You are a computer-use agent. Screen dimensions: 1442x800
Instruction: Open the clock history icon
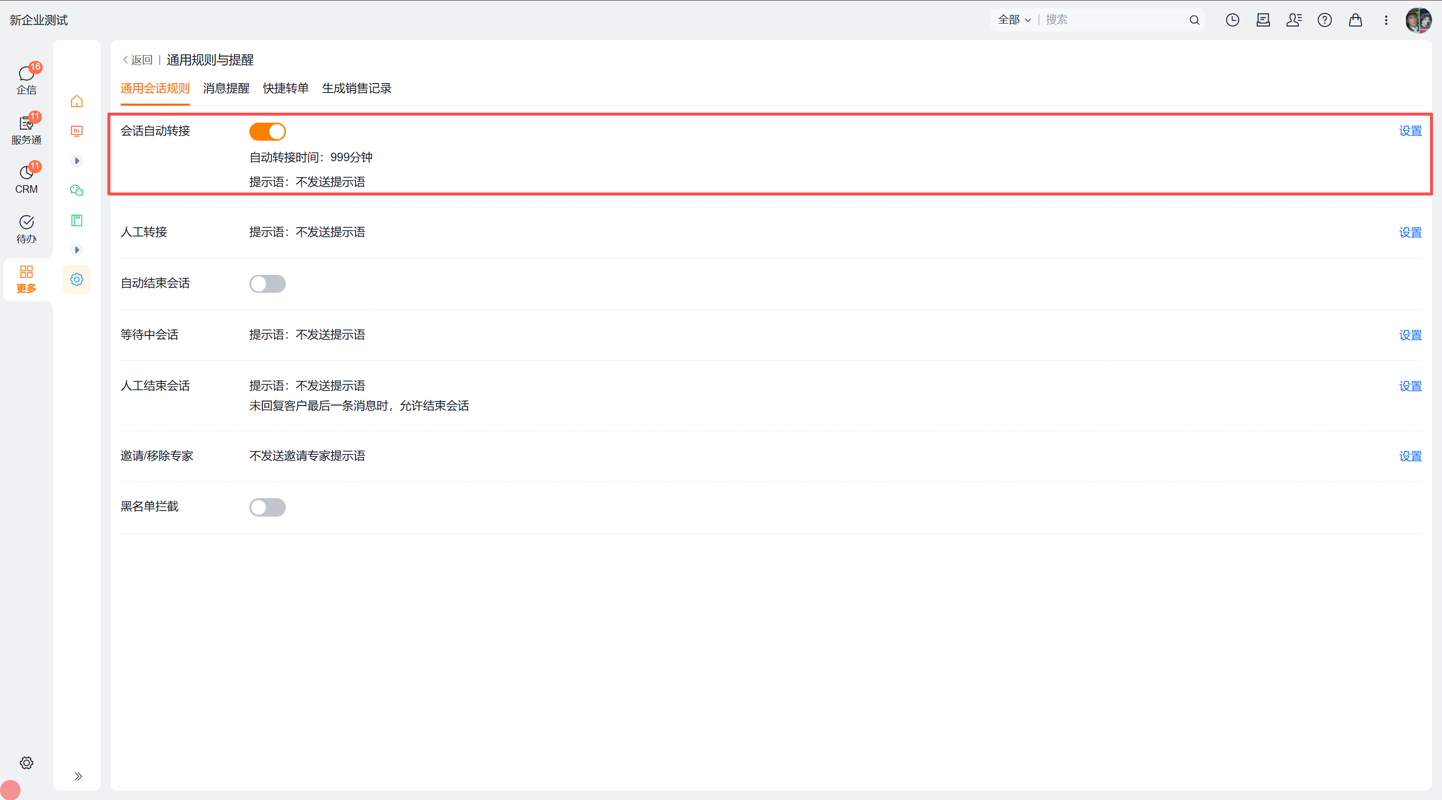click(1232, 20)
